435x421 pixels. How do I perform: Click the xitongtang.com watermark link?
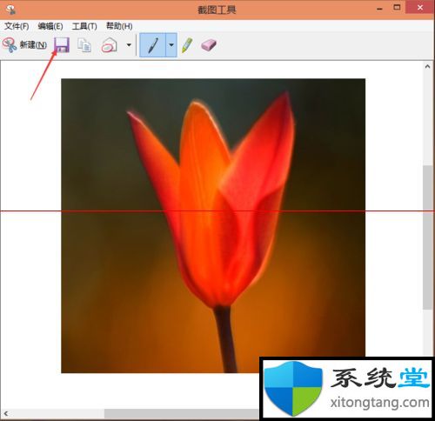(x=379, y=403)
